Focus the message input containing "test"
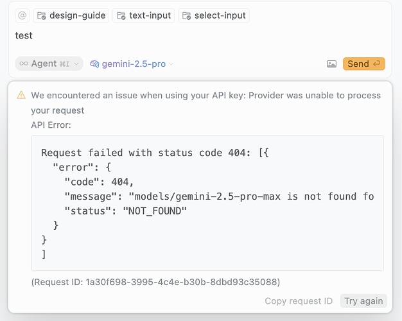402x321 pixels. (x=193, y=36)
